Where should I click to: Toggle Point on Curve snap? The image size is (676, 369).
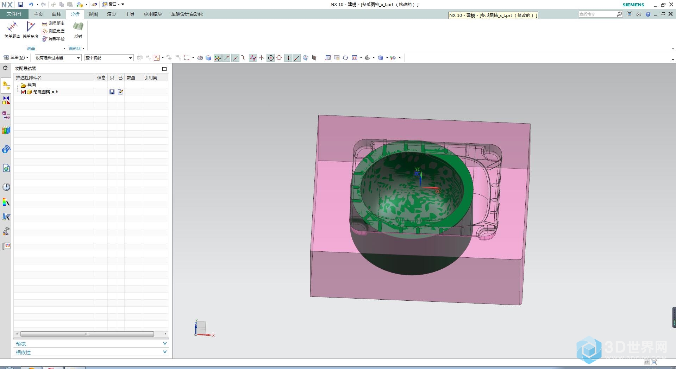coord(297,58)
